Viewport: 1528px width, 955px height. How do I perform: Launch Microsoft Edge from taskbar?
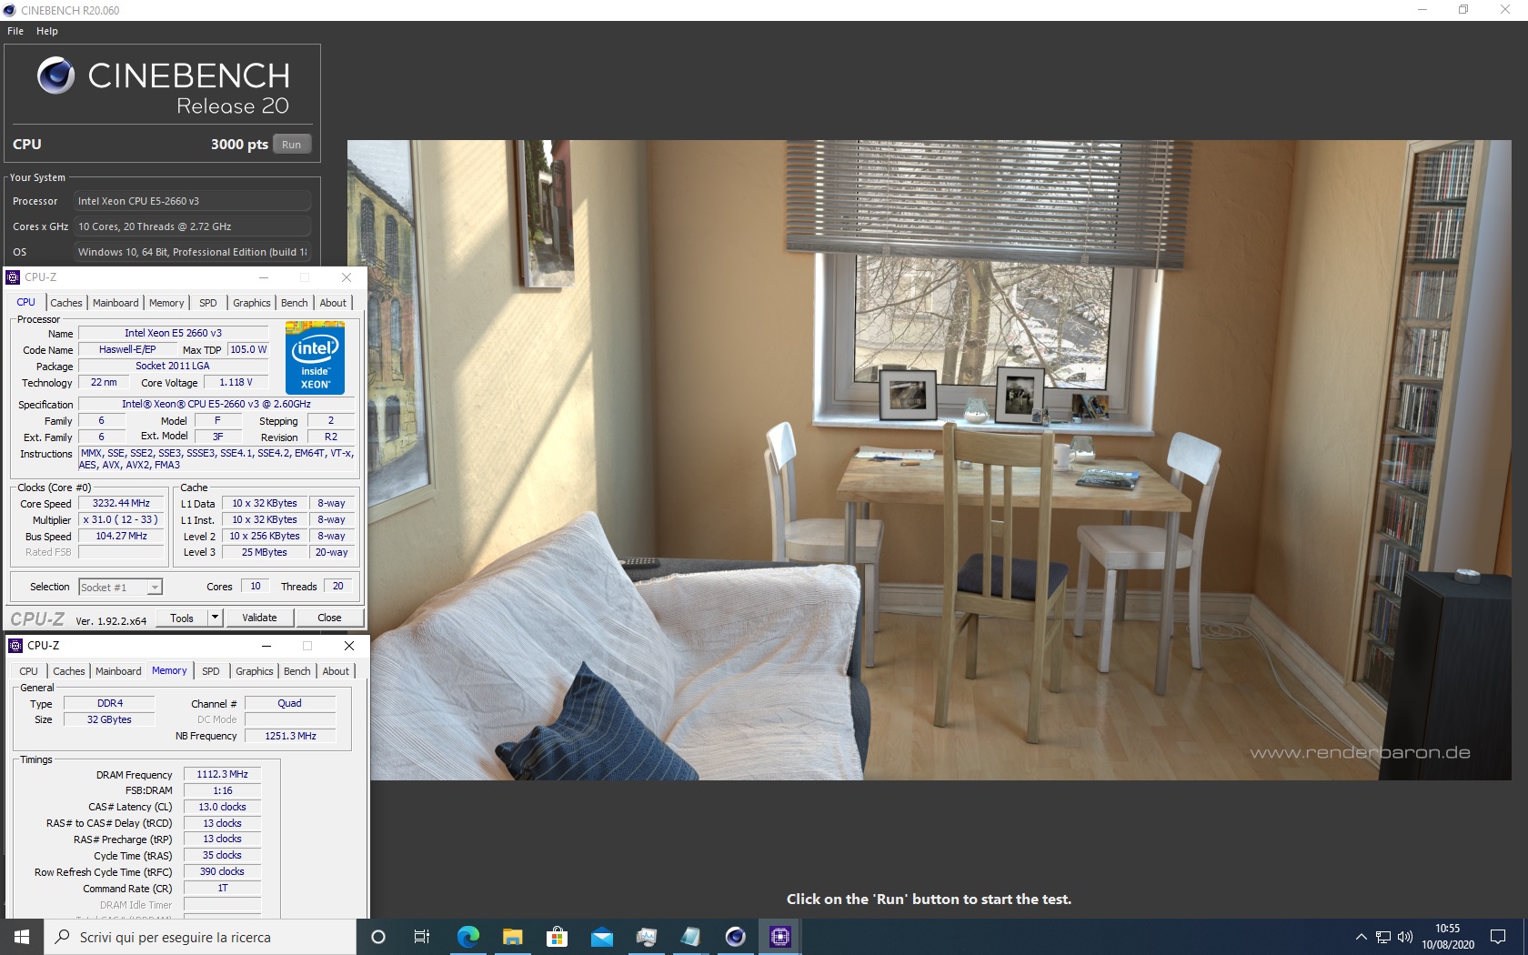click(x=467, y=937)
